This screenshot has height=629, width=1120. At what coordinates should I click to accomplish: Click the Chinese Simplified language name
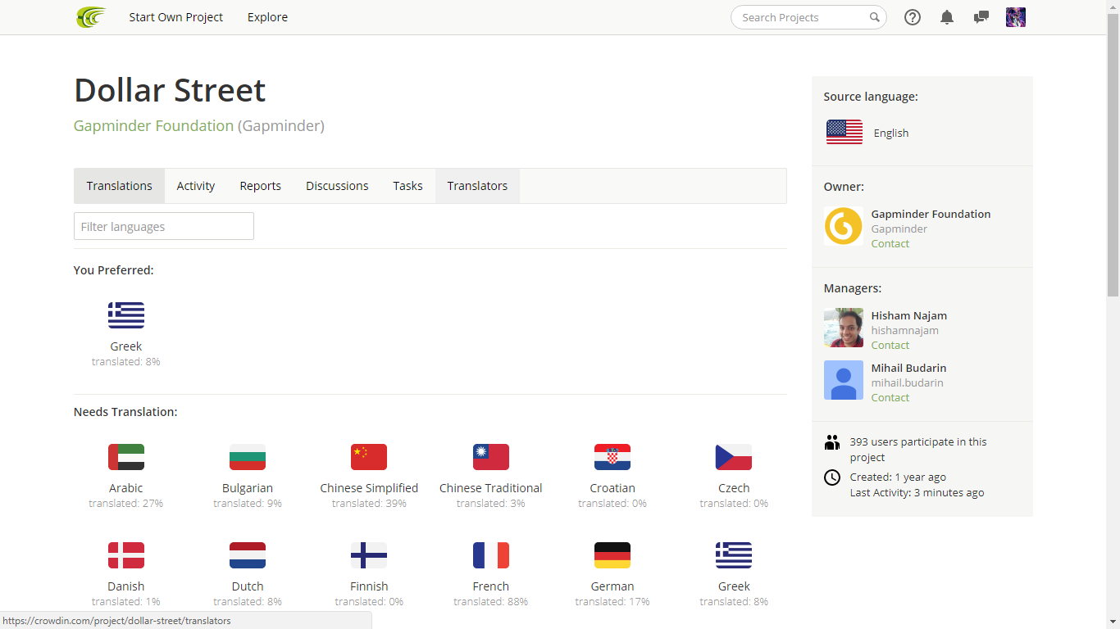369,488
